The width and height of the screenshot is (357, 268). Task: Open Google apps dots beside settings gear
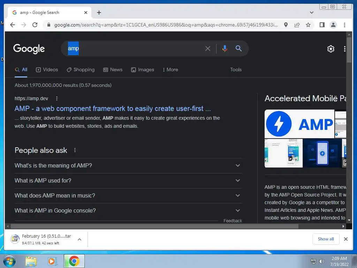pyautogui.click(x=344, y=49)
